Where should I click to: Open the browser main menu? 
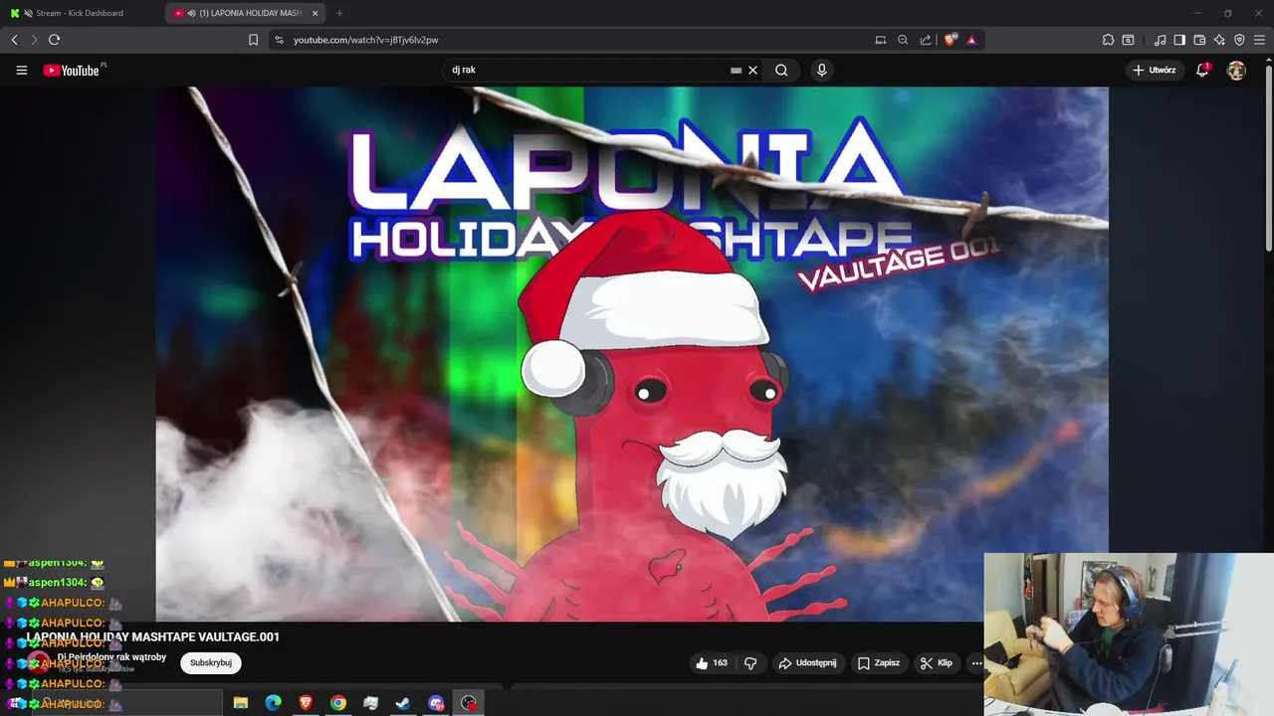(1259, 40)
